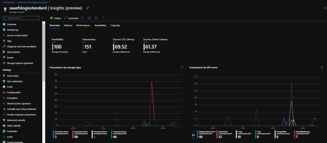Open the Events sidebar item
The image size is (327, 143).
click(x=10, y=58)
